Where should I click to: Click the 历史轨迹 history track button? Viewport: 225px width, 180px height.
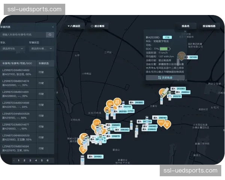tap(165, 78)
